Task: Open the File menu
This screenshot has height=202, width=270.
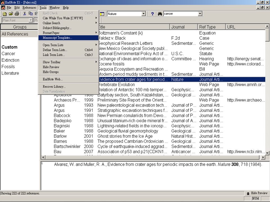Action: pos(9,8)
